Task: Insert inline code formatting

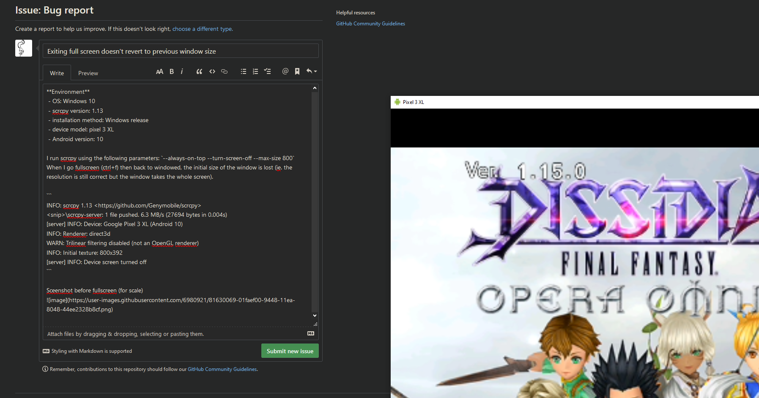Action: tap(212, 71)
